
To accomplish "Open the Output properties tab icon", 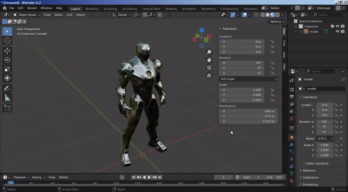I will coord(292,97).
